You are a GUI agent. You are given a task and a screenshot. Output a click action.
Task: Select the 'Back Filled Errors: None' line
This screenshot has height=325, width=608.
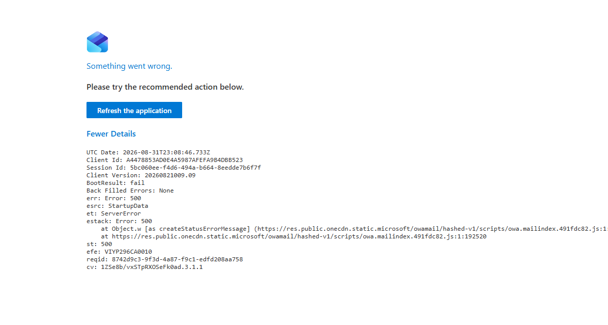click(130, 191)
